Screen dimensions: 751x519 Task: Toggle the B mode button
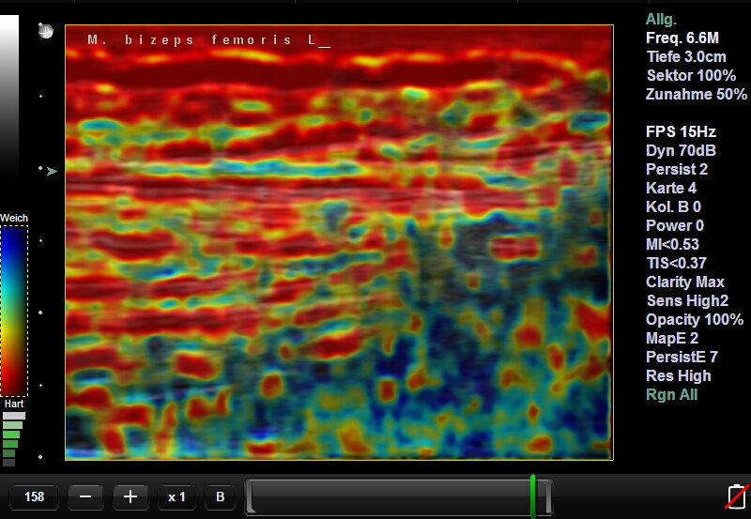point(220,496)
